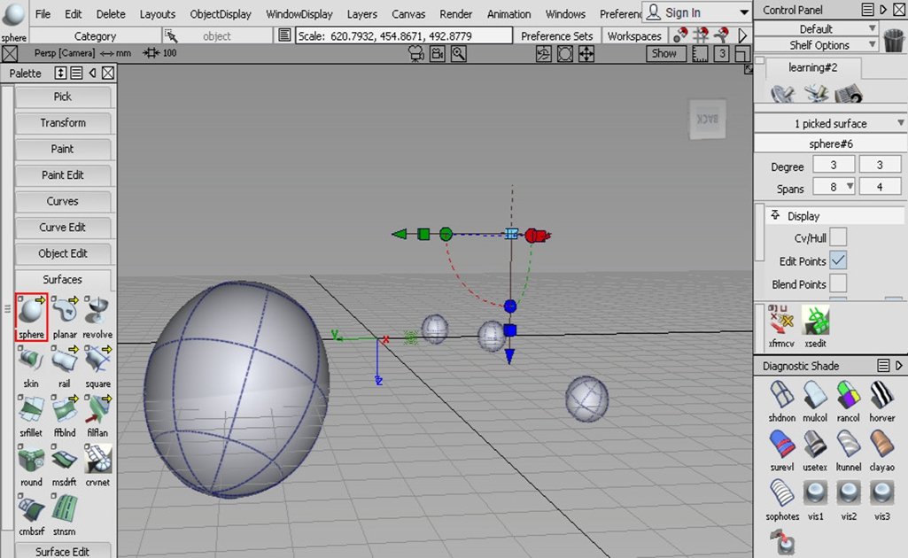This screenshot has width=908, height=558.
Task: Choose the revolve surface tool
Action: click(x=97, y=316)
